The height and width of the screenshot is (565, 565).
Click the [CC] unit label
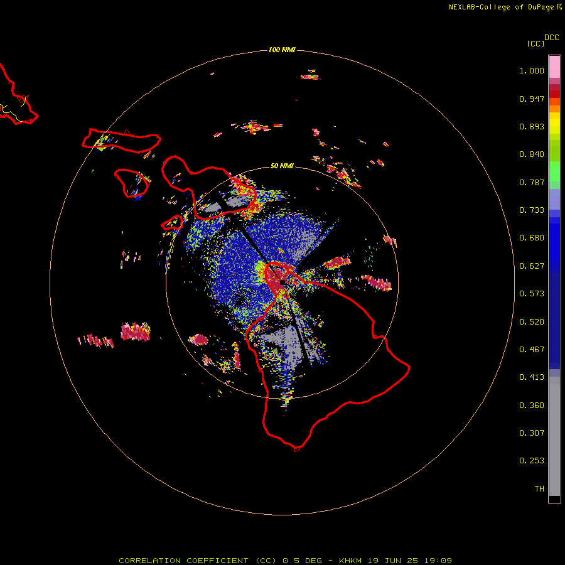click(536, 43)
